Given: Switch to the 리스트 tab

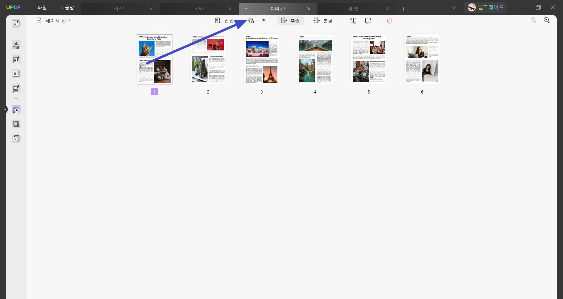Looking at the screenshot, I should [121, 9].
